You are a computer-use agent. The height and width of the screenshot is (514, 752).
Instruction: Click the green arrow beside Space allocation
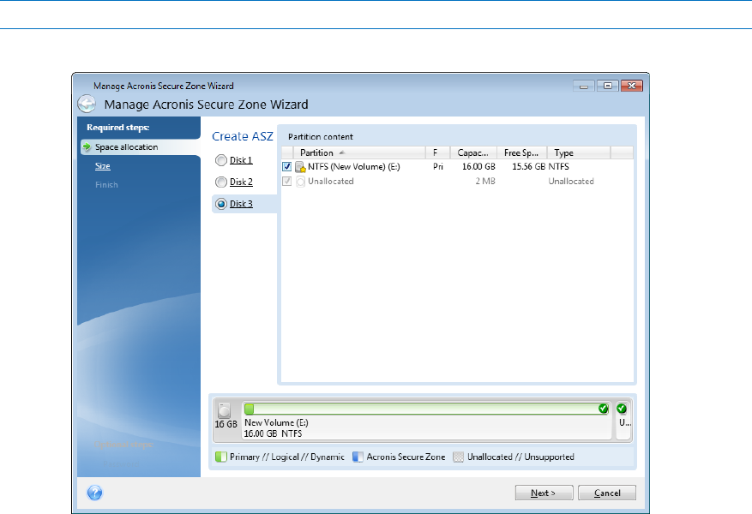point(87,146)
